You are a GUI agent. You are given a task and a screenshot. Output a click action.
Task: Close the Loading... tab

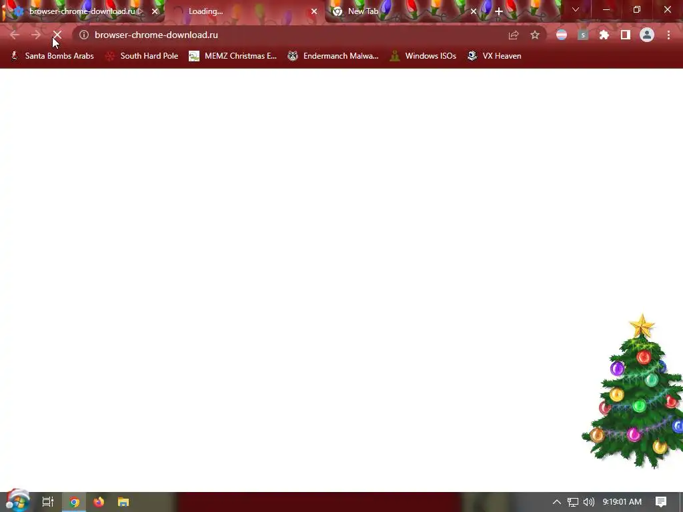point(314,11)
